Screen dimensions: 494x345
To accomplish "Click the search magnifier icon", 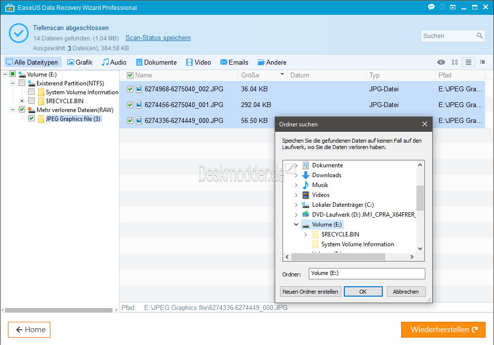I will tap(480, 36).
